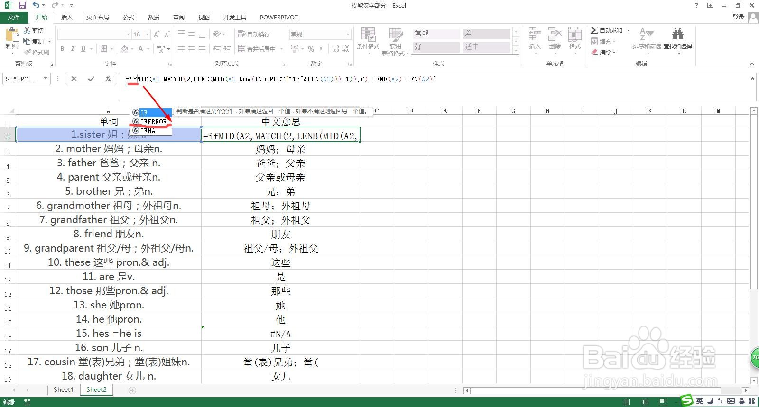
Task: Switch to the 数据 Data tab
Action: point(154,18)
